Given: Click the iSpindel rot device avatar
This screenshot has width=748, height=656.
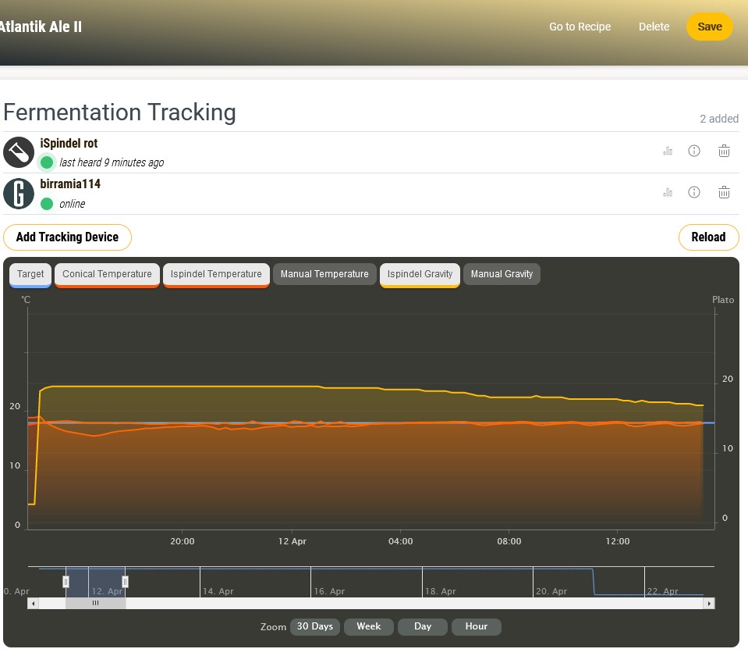Looking at the screenshot, I should tap(18, 152).
